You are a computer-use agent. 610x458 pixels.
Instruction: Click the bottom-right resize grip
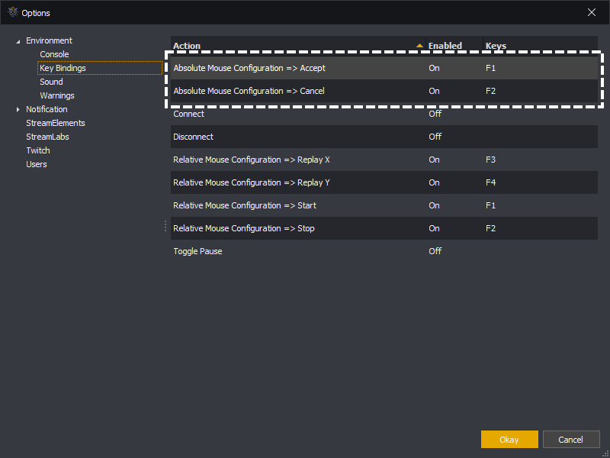[x=605, y=453]
